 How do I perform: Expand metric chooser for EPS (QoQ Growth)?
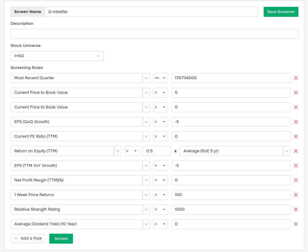[x=146, y=122]
